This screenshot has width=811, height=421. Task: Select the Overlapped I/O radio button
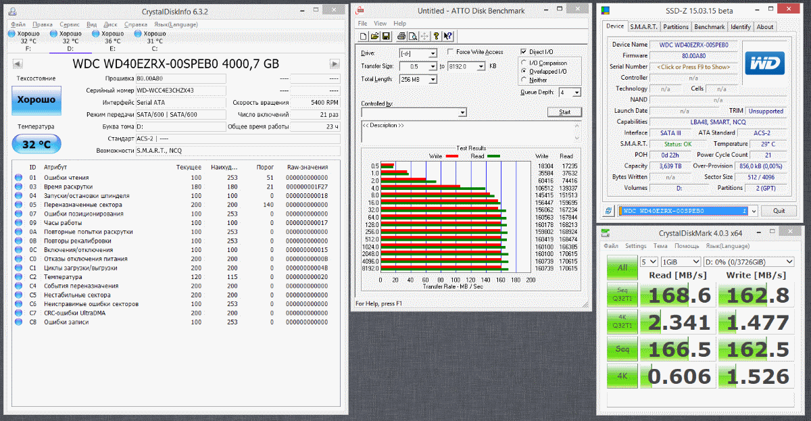click(524, 71)
